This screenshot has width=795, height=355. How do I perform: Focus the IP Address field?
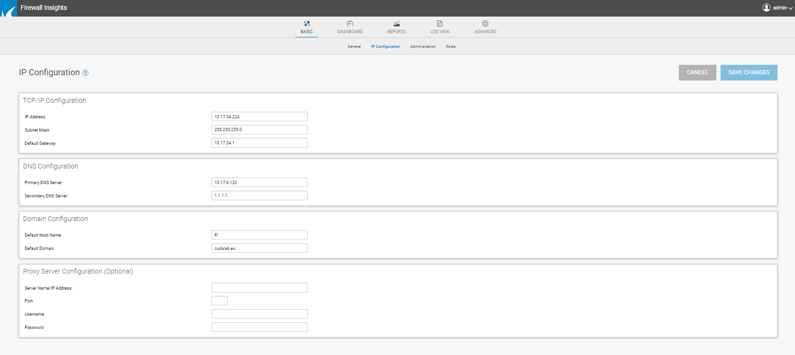click(259, 116)
